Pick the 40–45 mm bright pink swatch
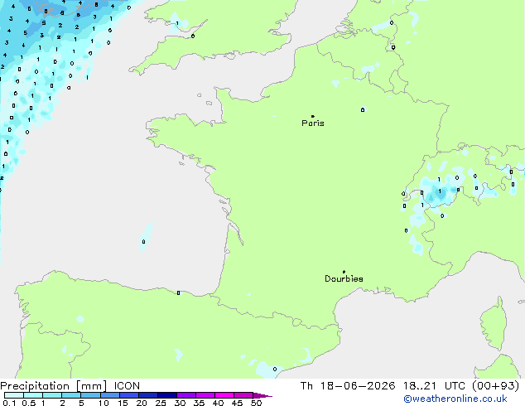The height and width of the screenshot is (406, 525). [x=224, y=395]
